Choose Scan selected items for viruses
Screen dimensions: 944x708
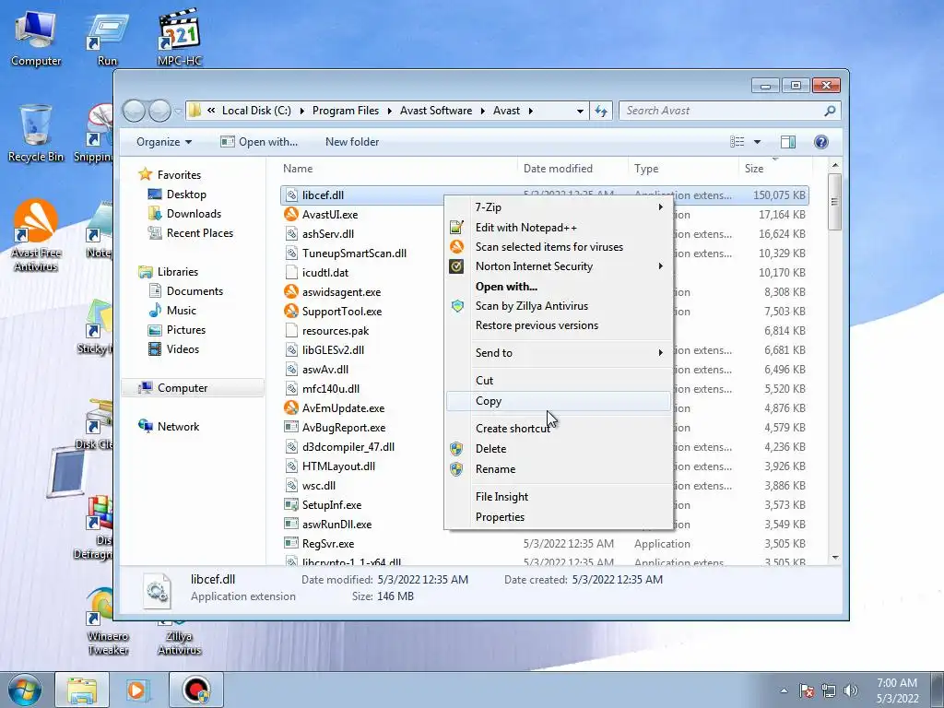[x=559, y=247]
